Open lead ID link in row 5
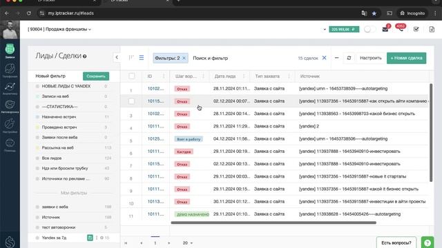This screenshot has width=442, height=248. point(155,139)
